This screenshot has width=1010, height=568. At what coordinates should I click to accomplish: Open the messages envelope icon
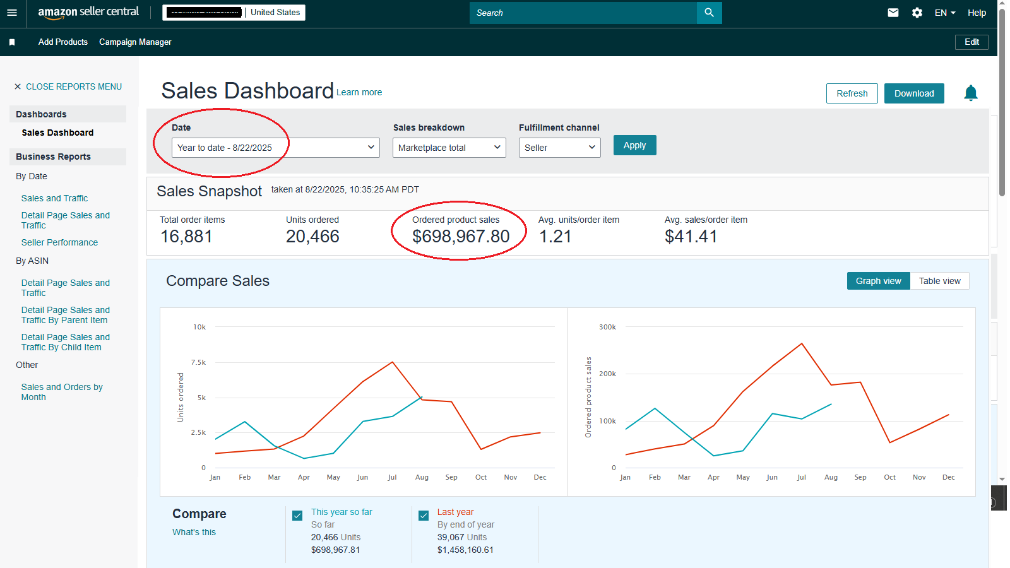[893, 13]
